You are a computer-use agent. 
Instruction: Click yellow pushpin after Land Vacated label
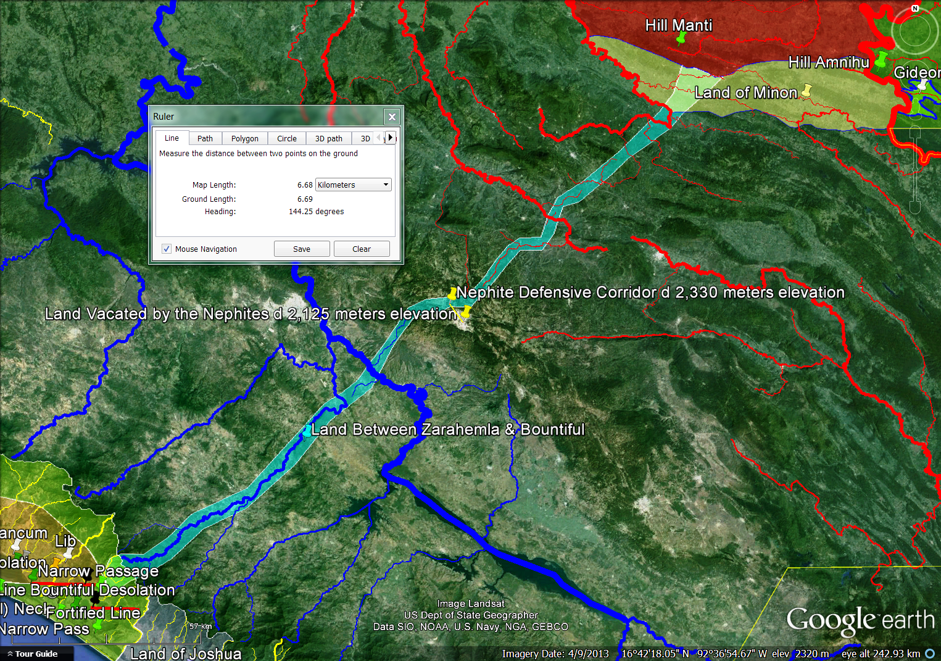(466, 312)
